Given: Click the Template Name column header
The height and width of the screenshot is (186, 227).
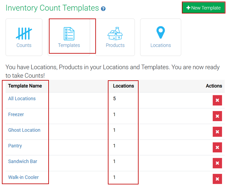Looking at the screenshot, I should tap(25, 86).
